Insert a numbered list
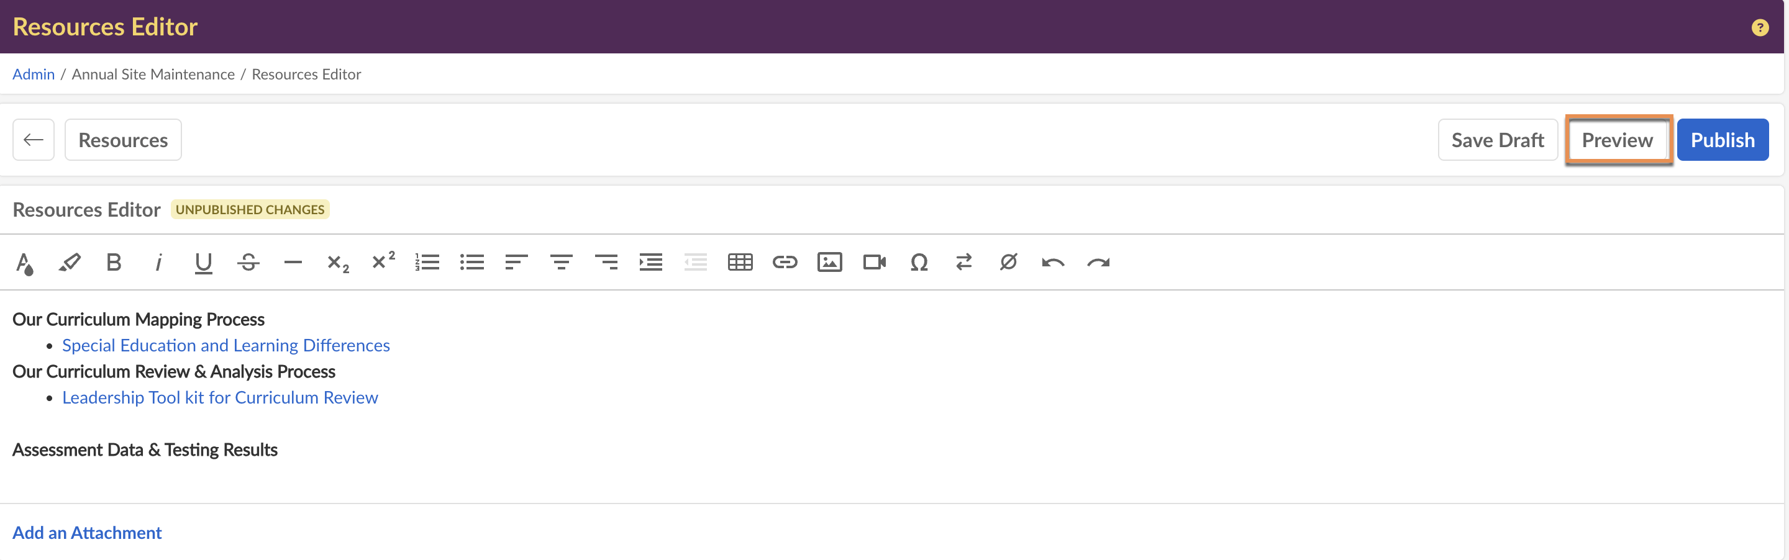This screenshot has height=560, width=1789. pos(427,262)
